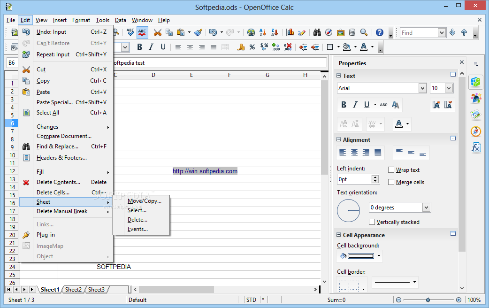Toggle Bold in main toolbar
The height and width of the screenshot is (308, 489).
[139, 47]
